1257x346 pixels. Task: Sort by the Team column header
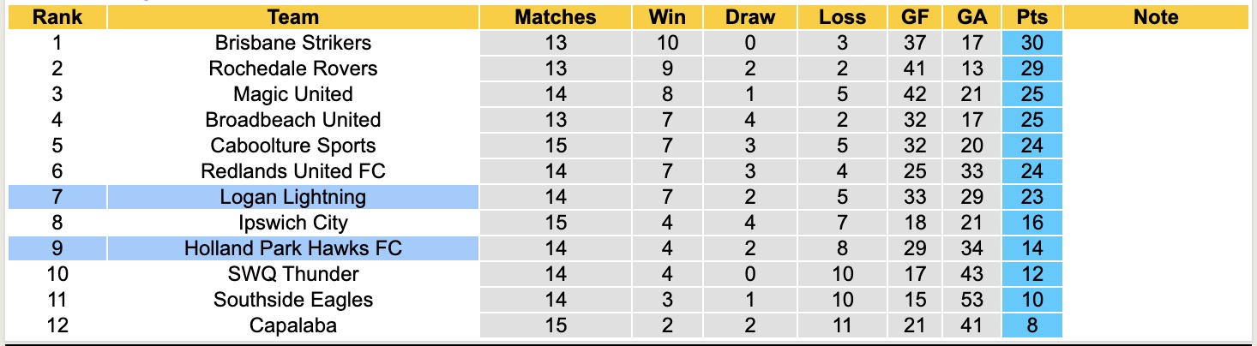pyautogui.click(x=292, y=17)
